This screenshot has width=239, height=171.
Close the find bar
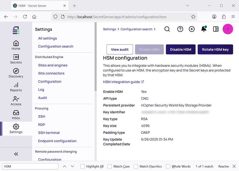[x=234, y=166]
